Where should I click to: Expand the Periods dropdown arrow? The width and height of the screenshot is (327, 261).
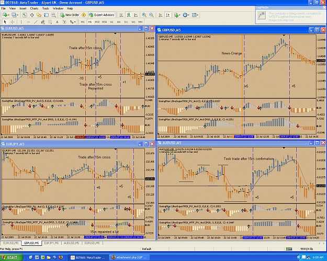click(188, 15)
